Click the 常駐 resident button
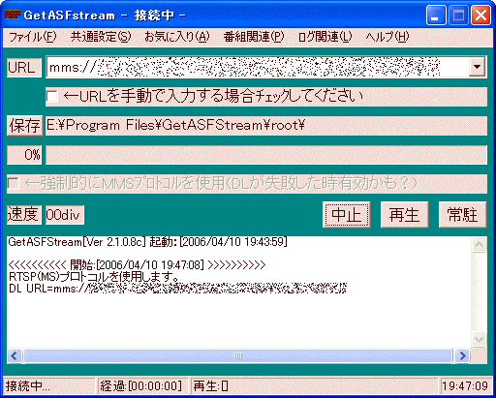This screenshot has height=398, width=496. [462, 215]
